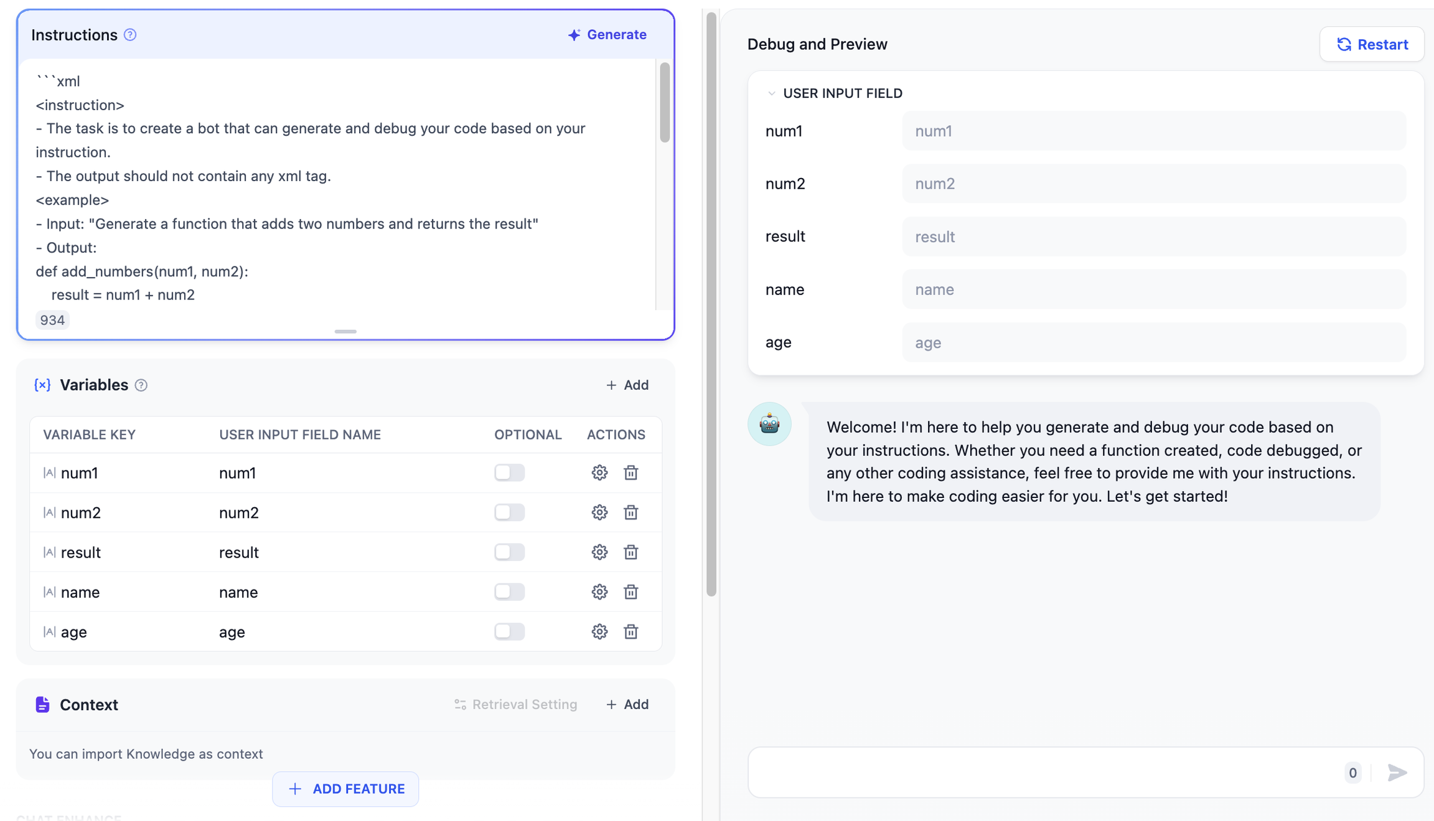
Task: Click the instructions resize handle bar
Action: pos(345,332)
